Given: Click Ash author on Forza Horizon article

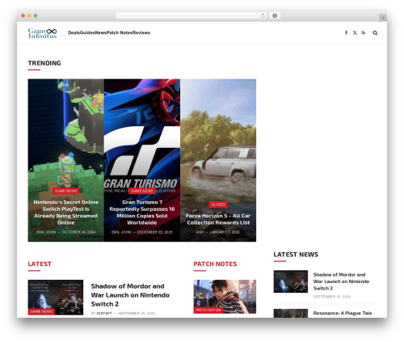Looking at the screenshot, I should click(200, 232).
